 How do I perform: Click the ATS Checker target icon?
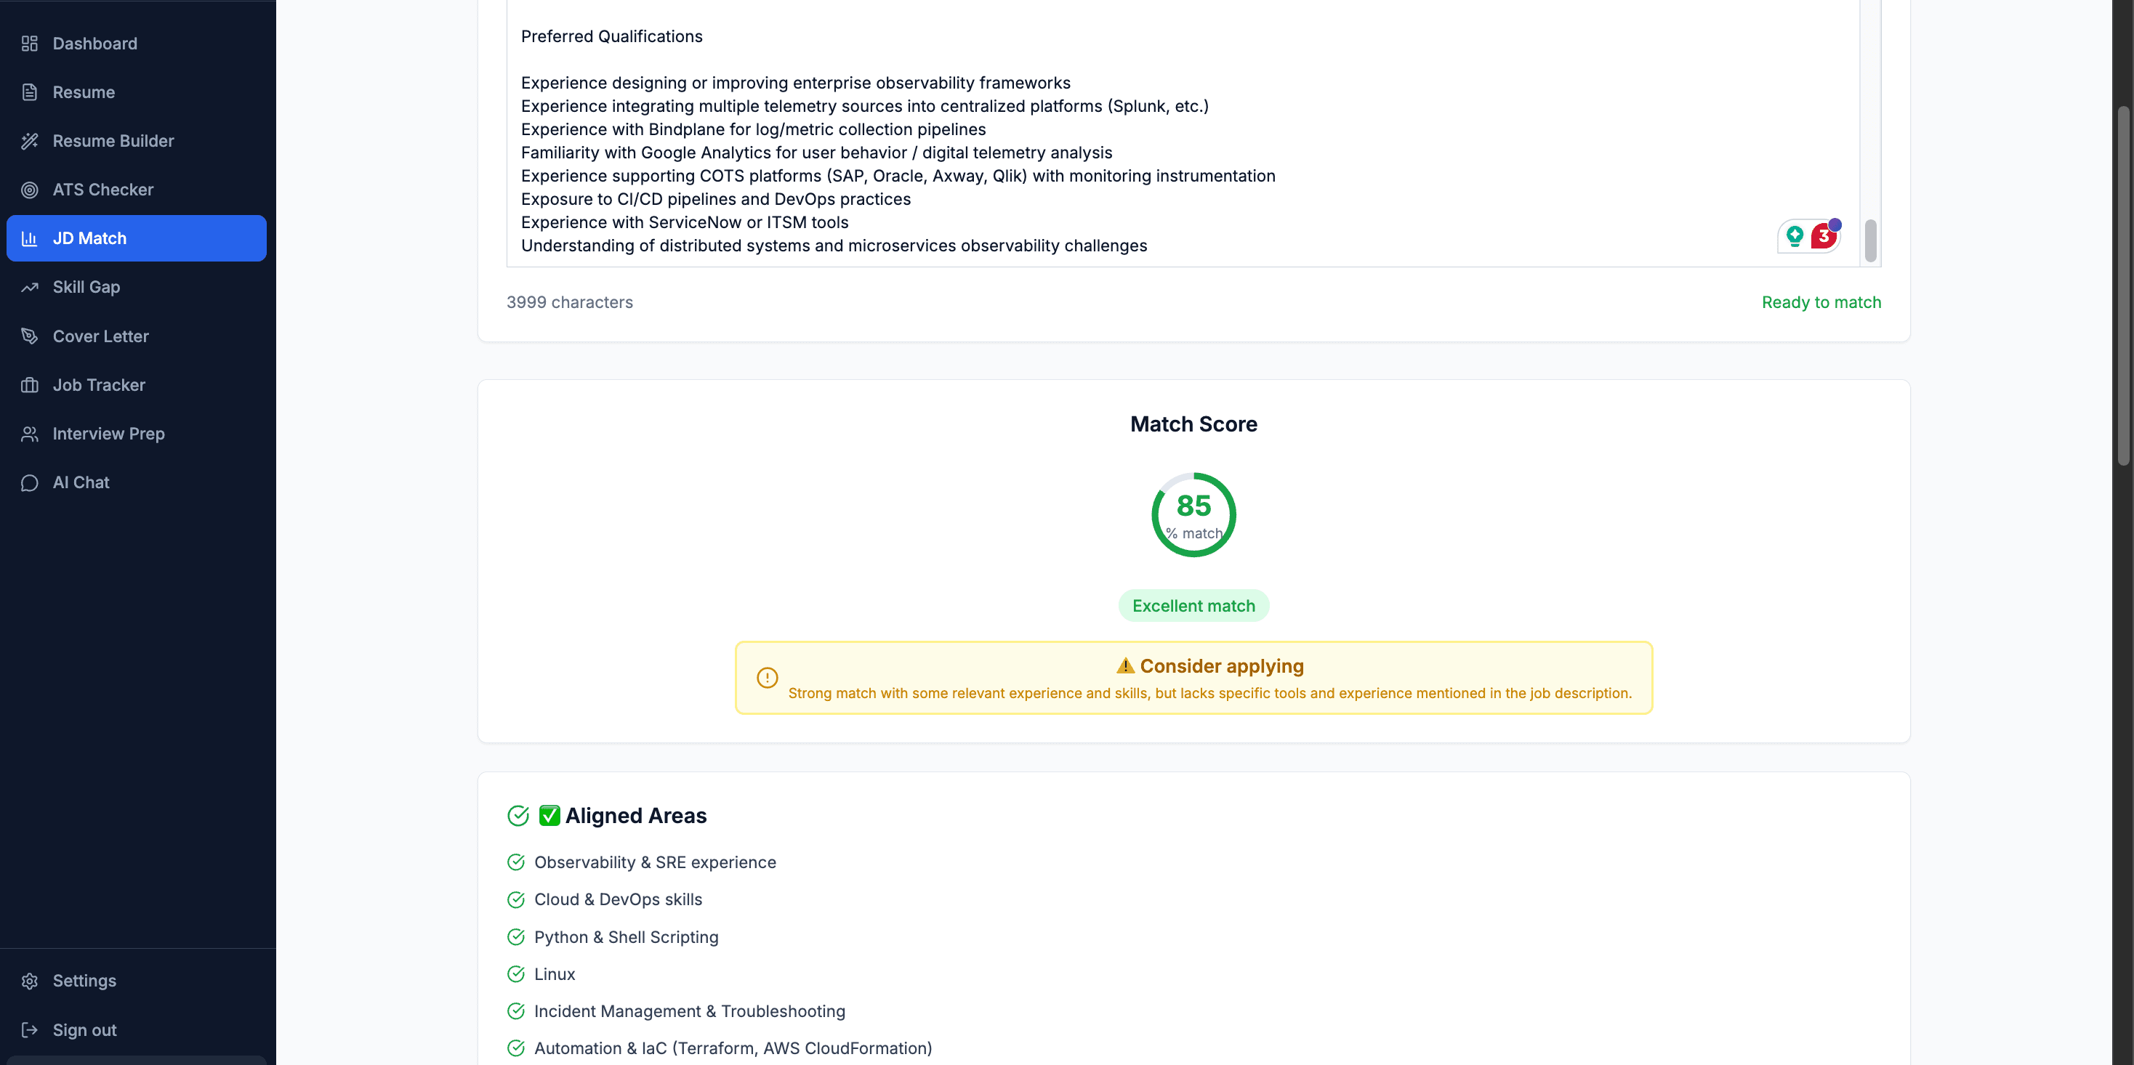(30, 190)
